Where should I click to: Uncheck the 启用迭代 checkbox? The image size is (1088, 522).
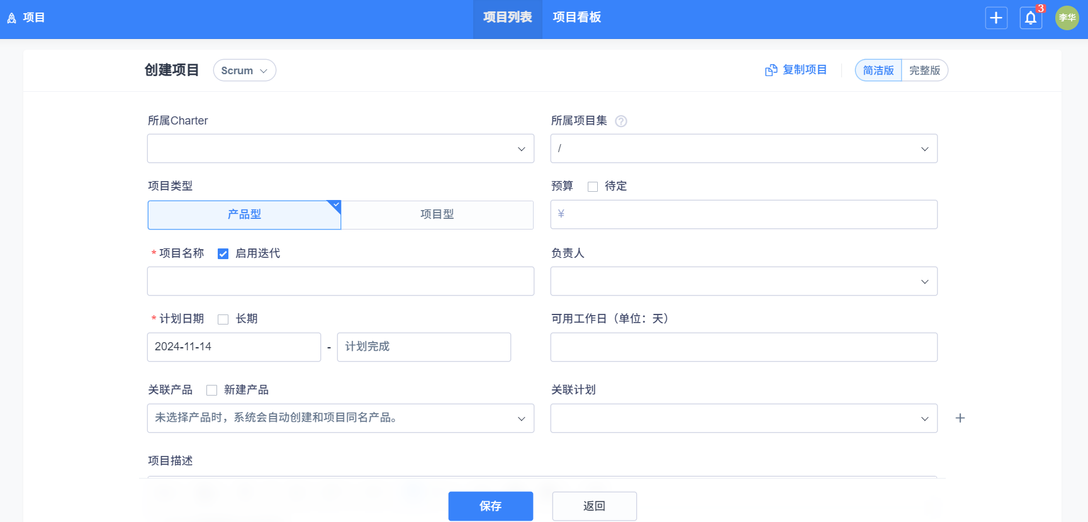(x=223, y=253)
